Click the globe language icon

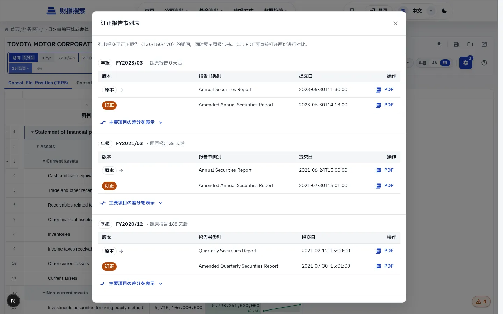pos(403,11)
